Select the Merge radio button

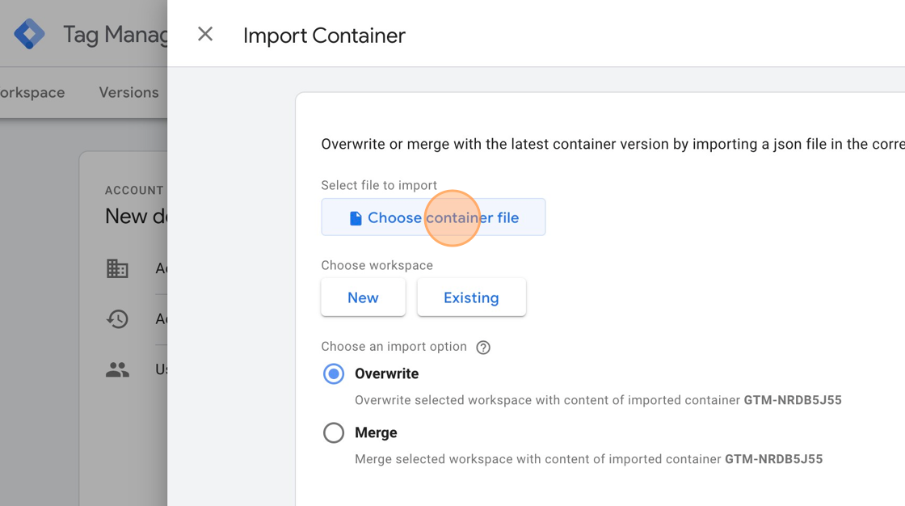tap(334, 432)
